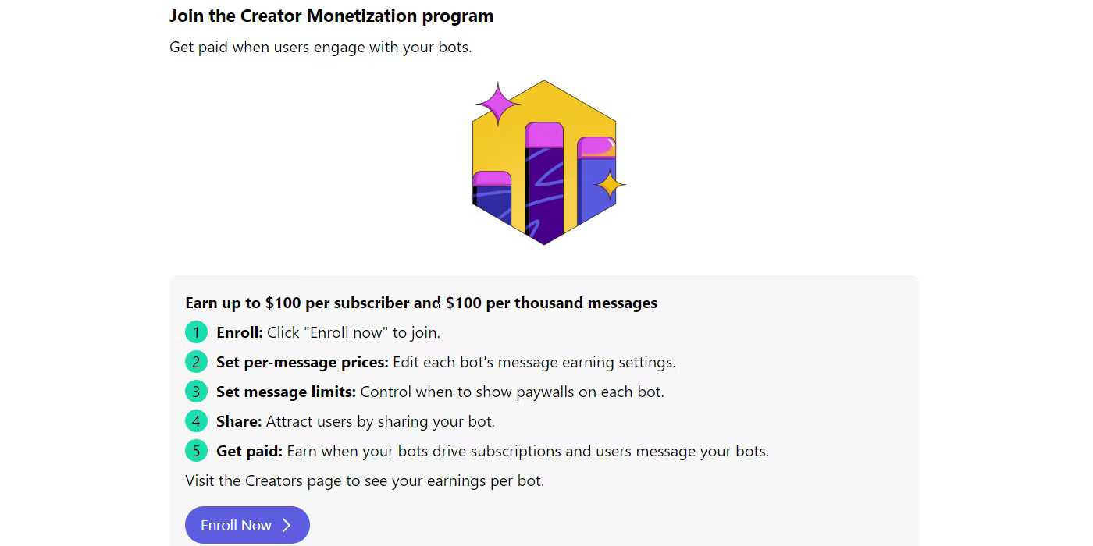Click the small yellow sparkle star
This screenshot has width=1093, height=546.
[609, 186]
